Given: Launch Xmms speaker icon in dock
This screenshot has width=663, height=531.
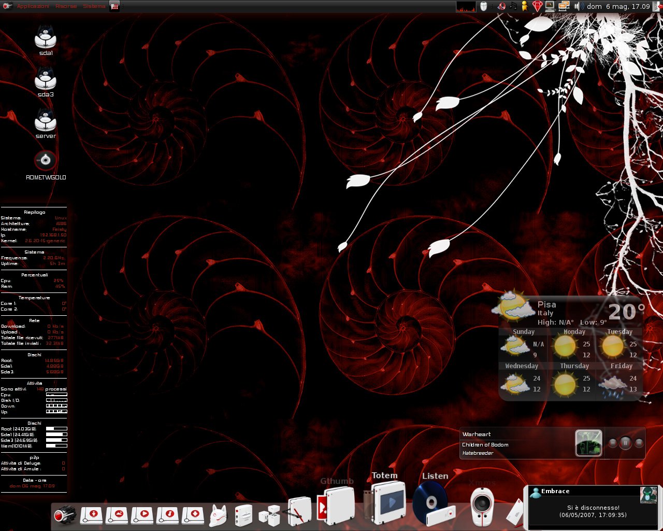Looking at the screenshot, I should point(482,506).
